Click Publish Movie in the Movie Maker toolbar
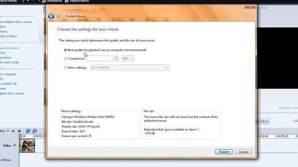Viewport: 298px width, 167px height. (77, 1)
